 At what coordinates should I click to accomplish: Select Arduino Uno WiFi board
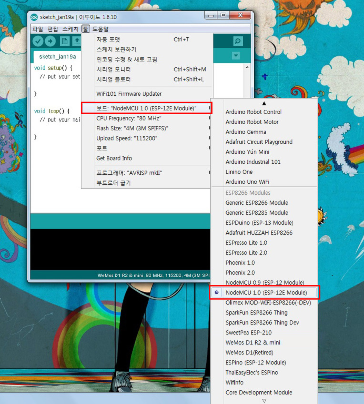tap(264, 182)
